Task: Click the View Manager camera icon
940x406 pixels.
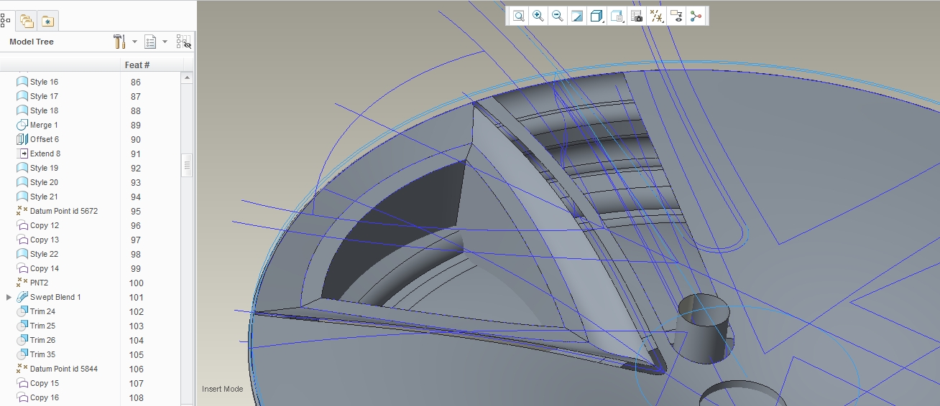Action: point(637,16)
